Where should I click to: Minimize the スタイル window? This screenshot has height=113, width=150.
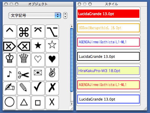coord(85,4)
